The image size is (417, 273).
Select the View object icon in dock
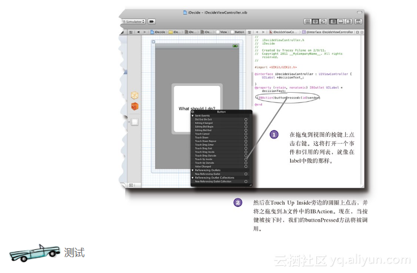pos(135,122)
